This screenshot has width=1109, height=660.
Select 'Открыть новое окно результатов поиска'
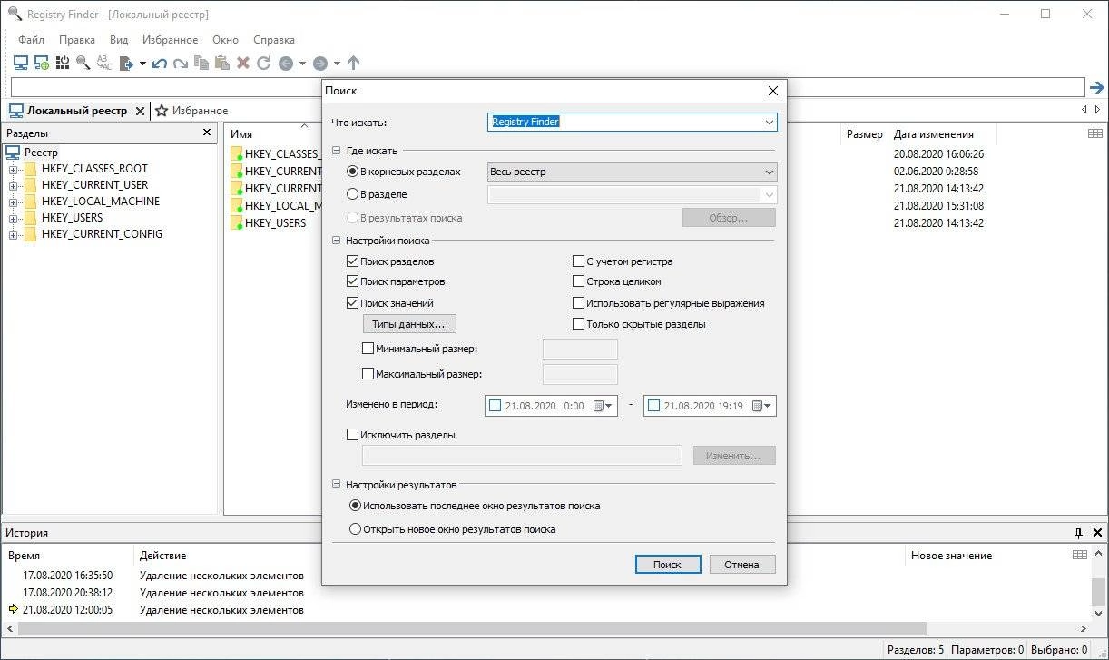point(355,529)
